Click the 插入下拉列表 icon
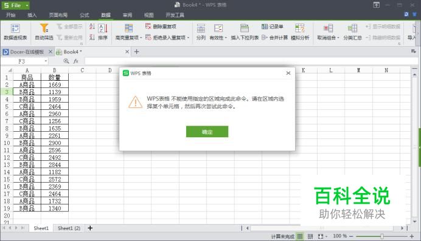 pos(245,29)
